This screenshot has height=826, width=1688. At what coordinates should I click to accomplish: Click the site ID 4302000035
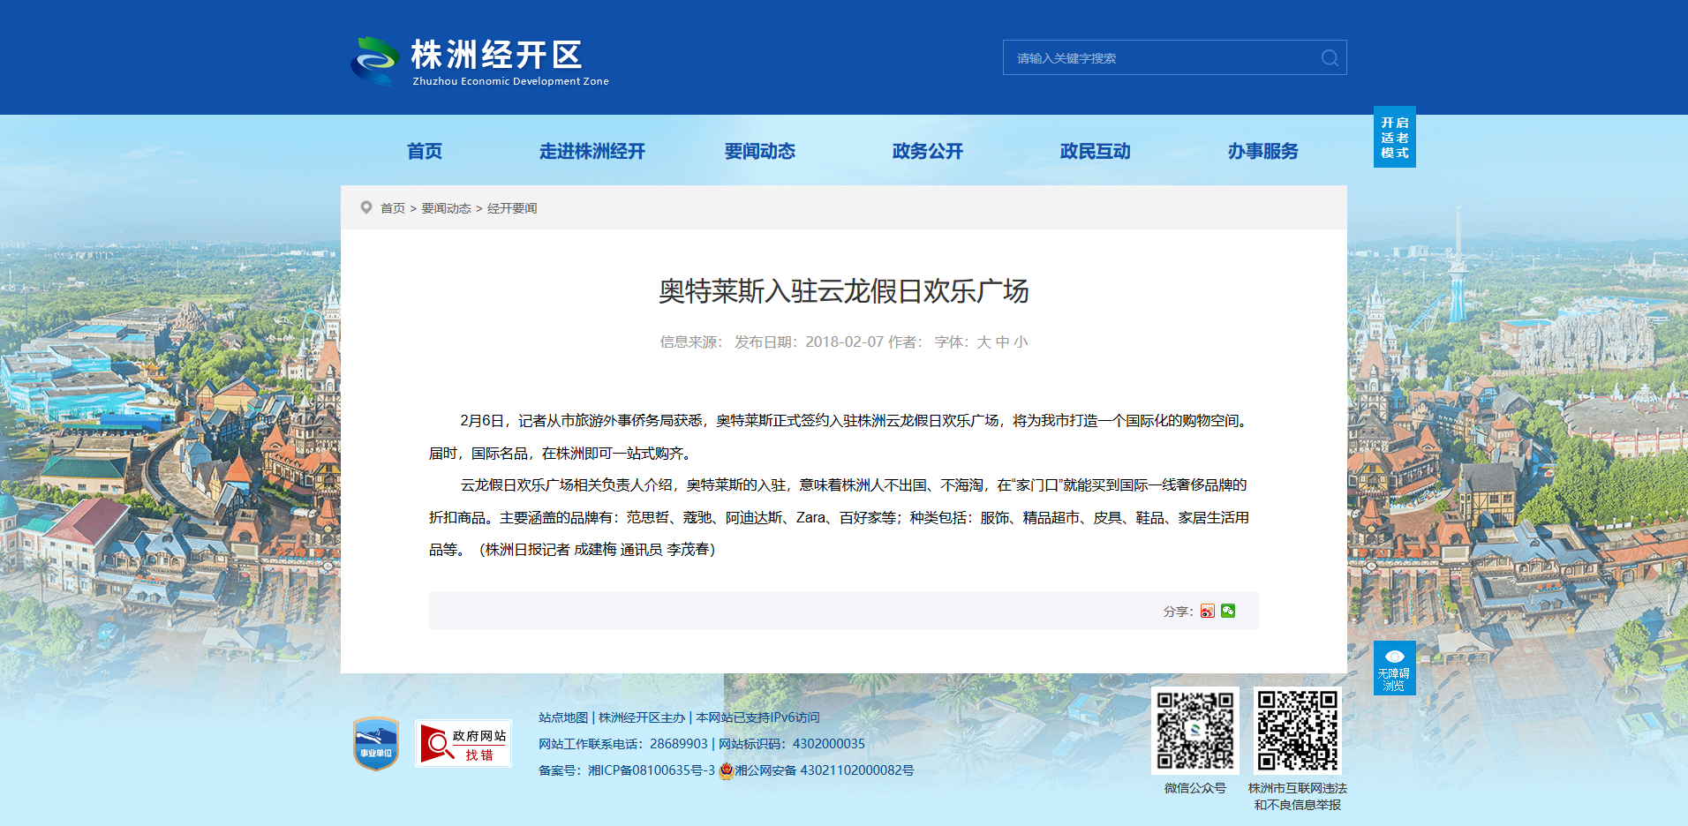[x=829, y=744]
